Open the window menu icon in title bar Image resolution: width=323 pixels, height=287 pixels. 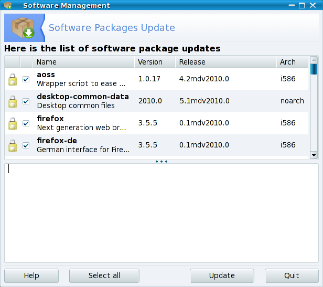click(x=8, y=6)
